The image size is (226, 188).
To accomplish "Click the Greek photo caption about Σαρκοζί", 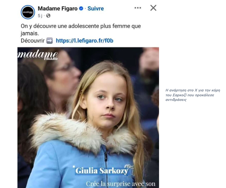I will 193,95.
